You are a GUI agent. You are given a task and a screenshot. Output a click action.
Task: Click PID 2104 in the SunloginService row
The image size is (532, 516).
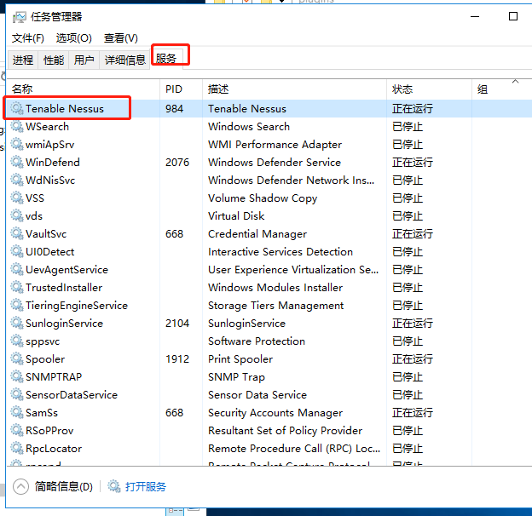coord(177,324)
